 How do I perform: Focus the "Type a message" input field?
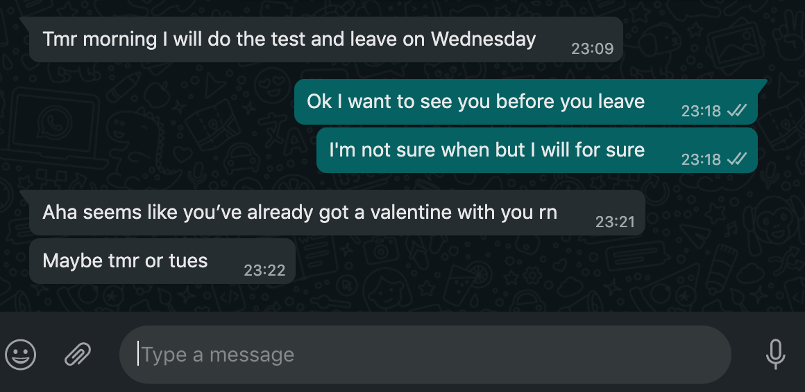[x=425, y=354]
